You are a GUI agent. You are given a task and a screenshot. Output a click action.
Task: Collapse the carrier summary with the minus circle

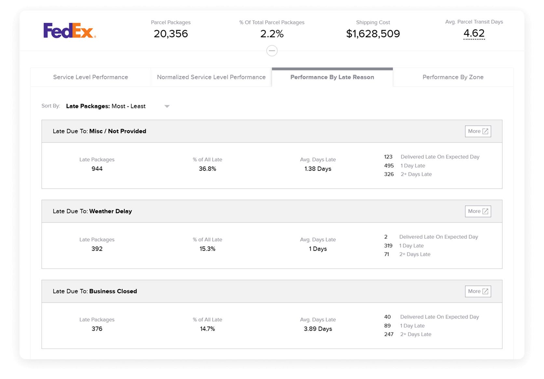(272, 51)
